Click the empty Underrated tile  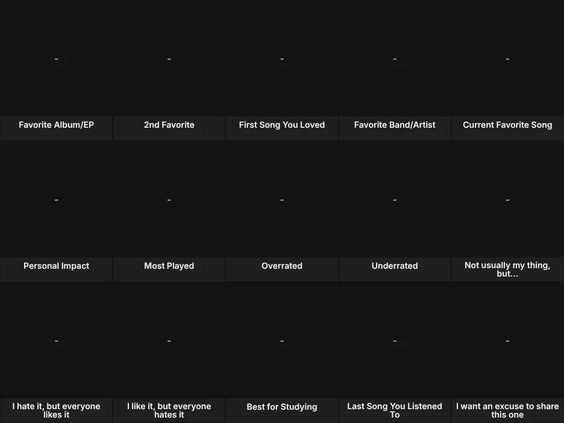pos(395,199)
